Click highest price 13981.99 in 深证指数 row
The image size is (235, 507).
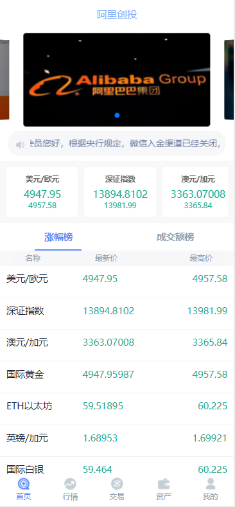tap(207, 311)
